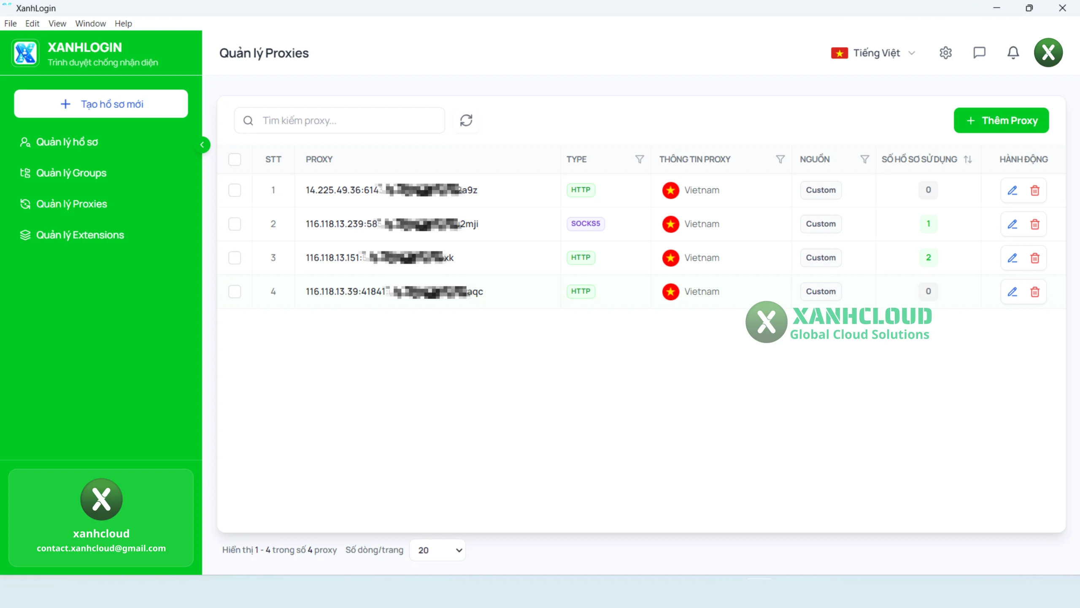Click the Custom tag in row 4

(821, 291)
